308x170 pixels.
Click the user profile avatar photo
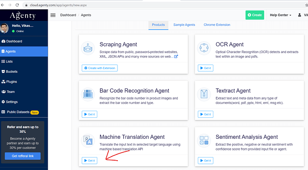(4, 28)
